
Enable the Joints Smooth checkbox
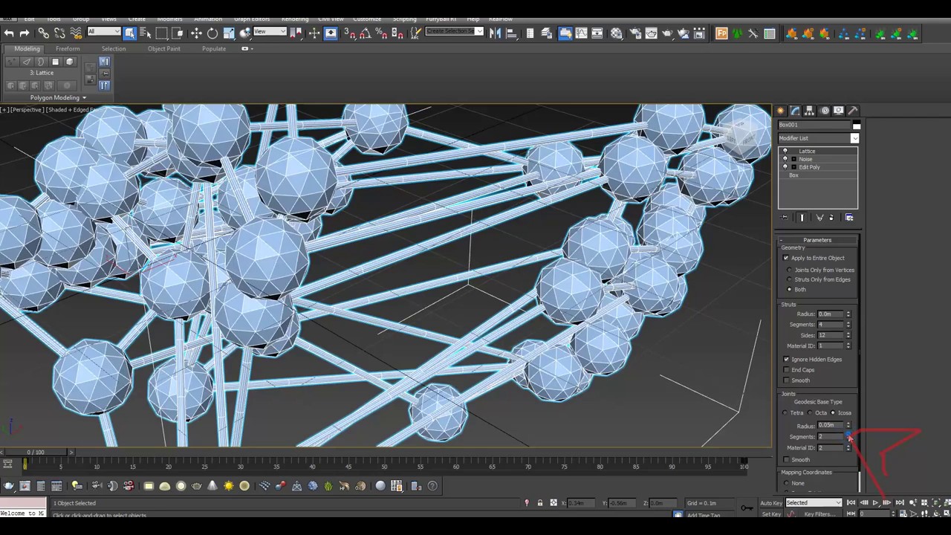[x=786, y=460]
